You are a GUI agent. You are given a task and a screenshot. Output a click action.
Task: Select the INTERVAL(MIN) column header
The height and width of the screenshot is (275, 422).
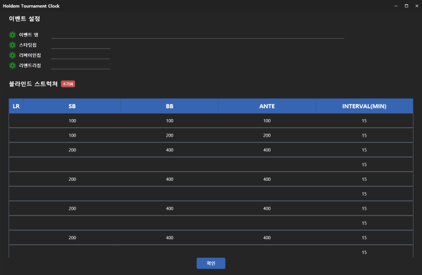coord(365,106)
